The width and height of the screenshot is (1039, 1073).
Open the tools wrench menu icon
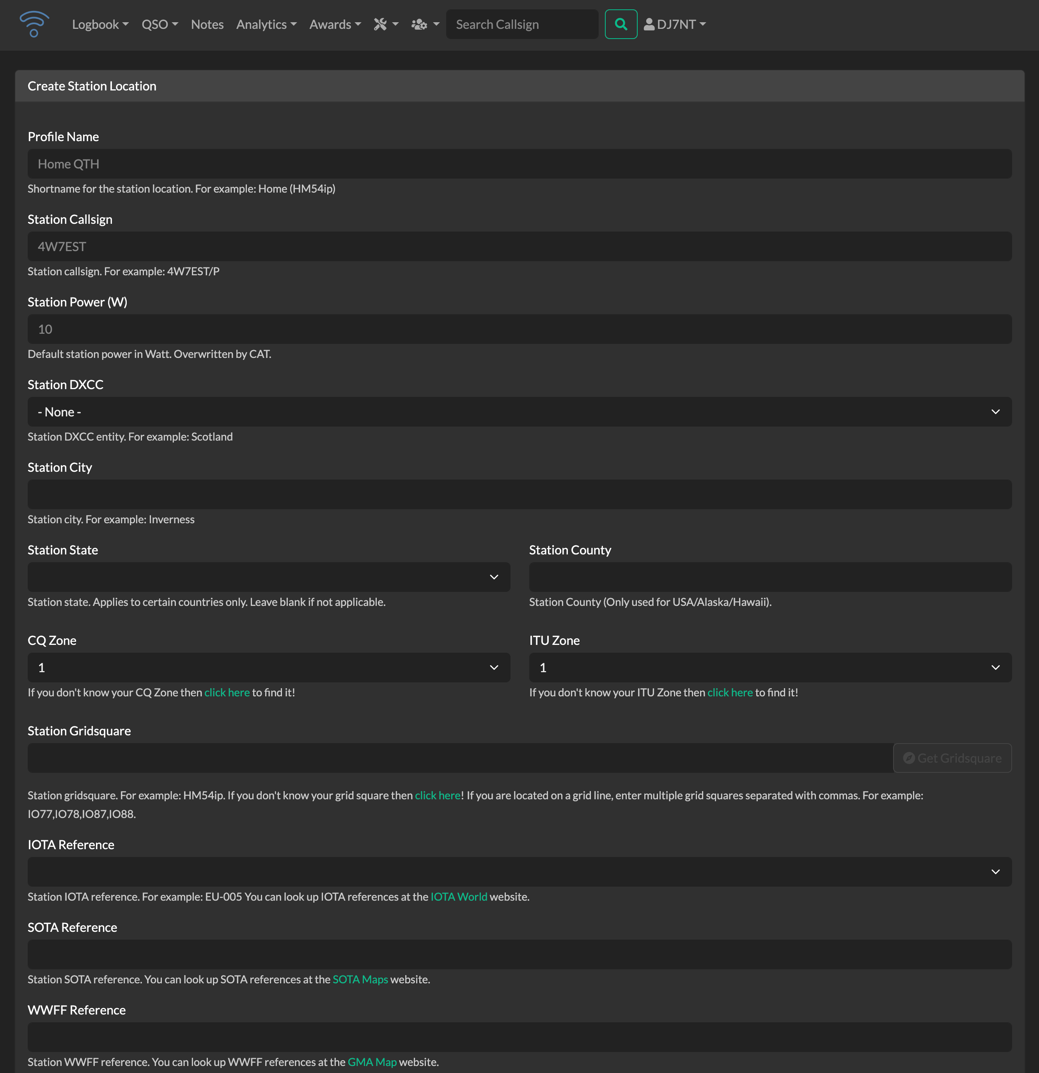tap(386, 24)
